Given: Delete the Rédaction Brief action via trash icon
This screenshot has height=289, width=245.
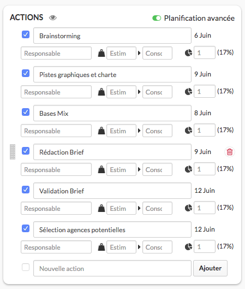Looking at the screenshot, I should 230,152.
